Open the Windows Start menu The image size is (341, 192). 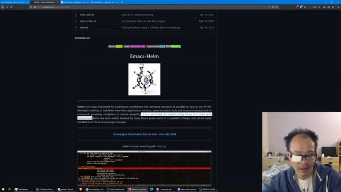coord(3,189)
